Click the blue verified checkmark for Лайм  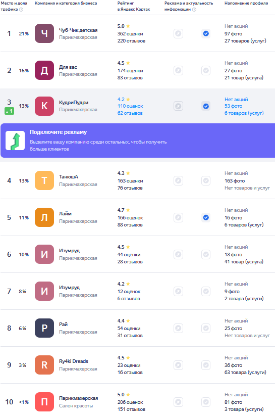206,217
